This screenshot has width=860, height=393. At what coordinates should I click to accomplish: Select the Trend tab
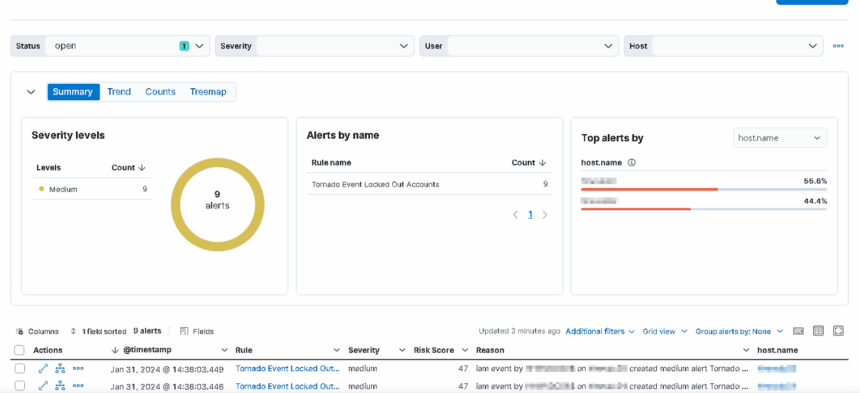pos(119,91)
